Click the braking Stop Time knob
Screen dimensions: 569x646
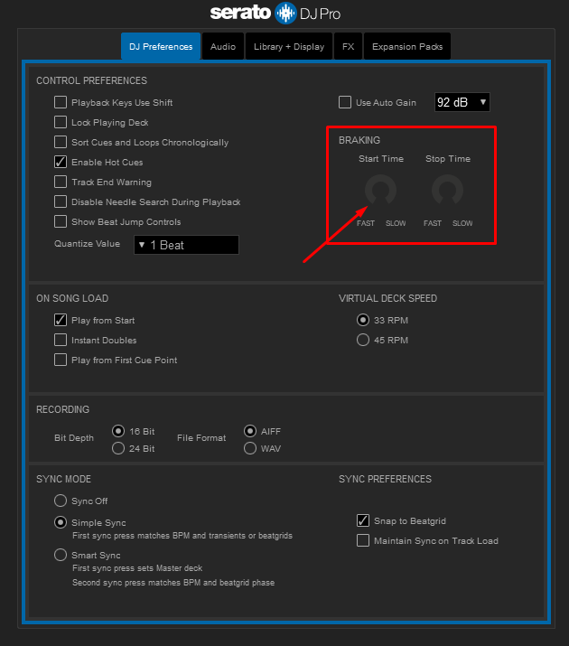click(x=448, y=190)
